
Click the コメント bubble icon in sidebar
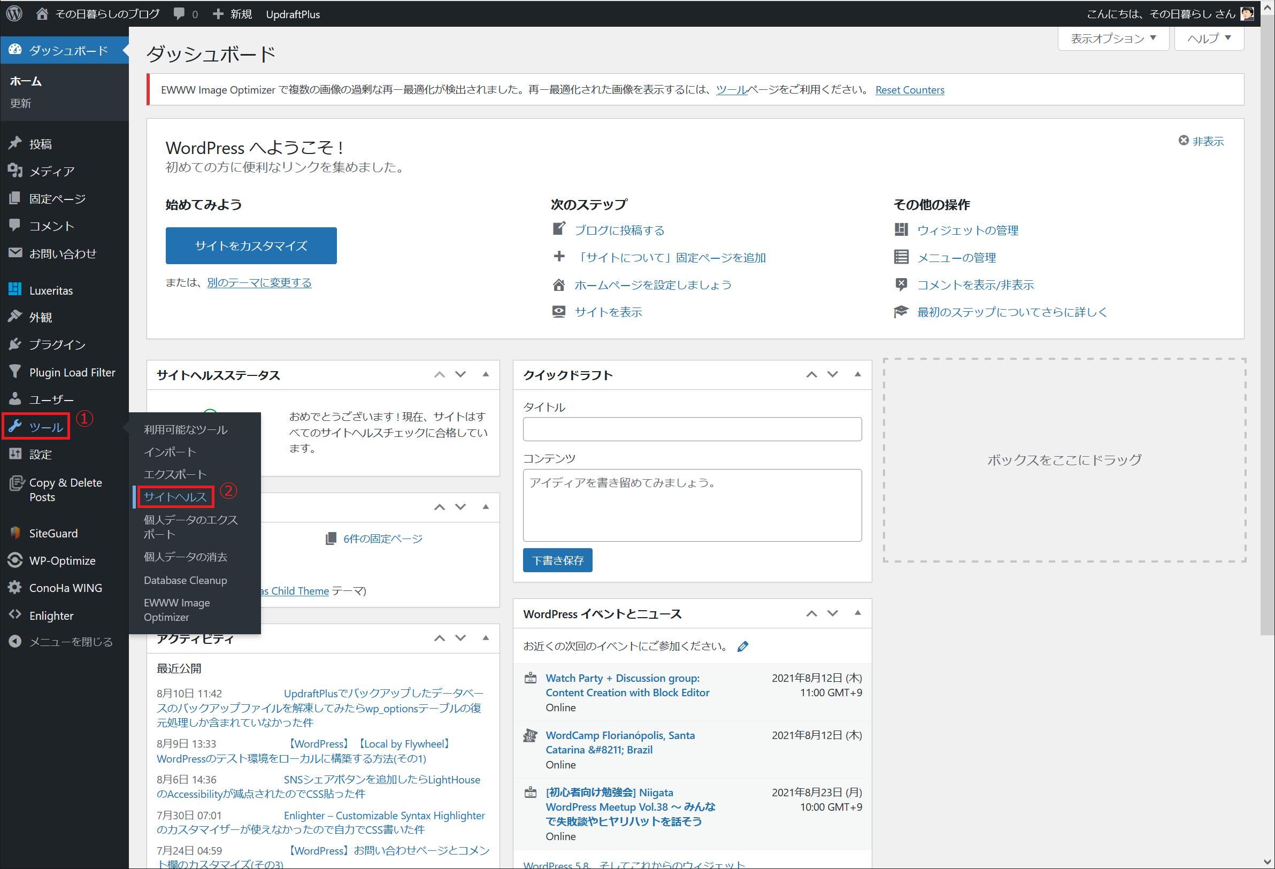click(15, 225)
